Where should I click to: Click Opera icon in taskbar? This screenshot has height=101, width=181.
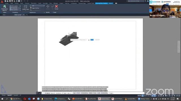(x=25, y=99)
